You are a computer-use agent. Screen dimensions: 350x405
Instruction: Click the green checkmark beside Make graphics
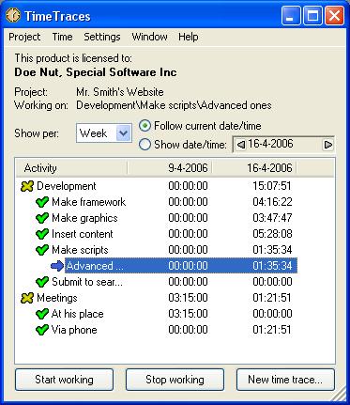(42, 218)
